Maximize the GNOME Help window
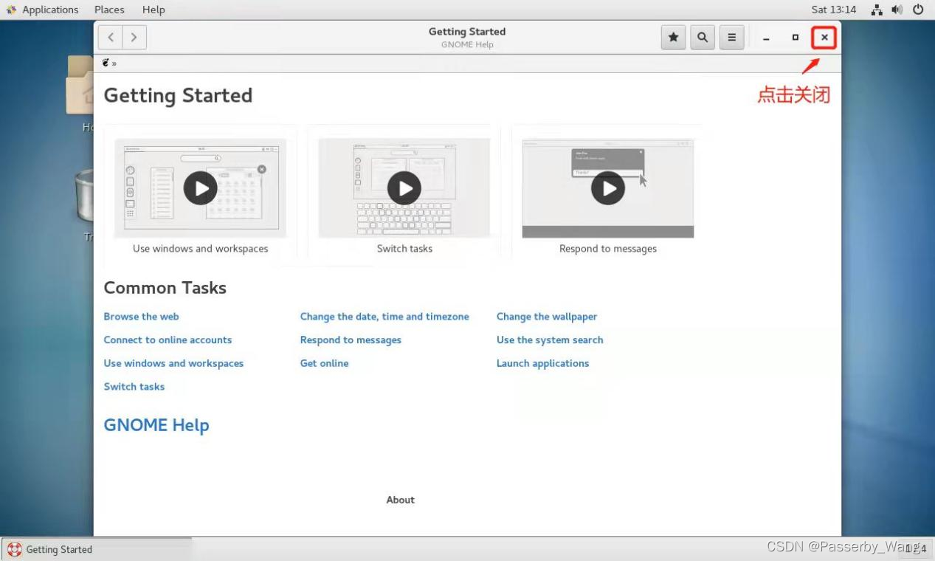The height and width of the screenshot is (561, 935). click(795, 38)
